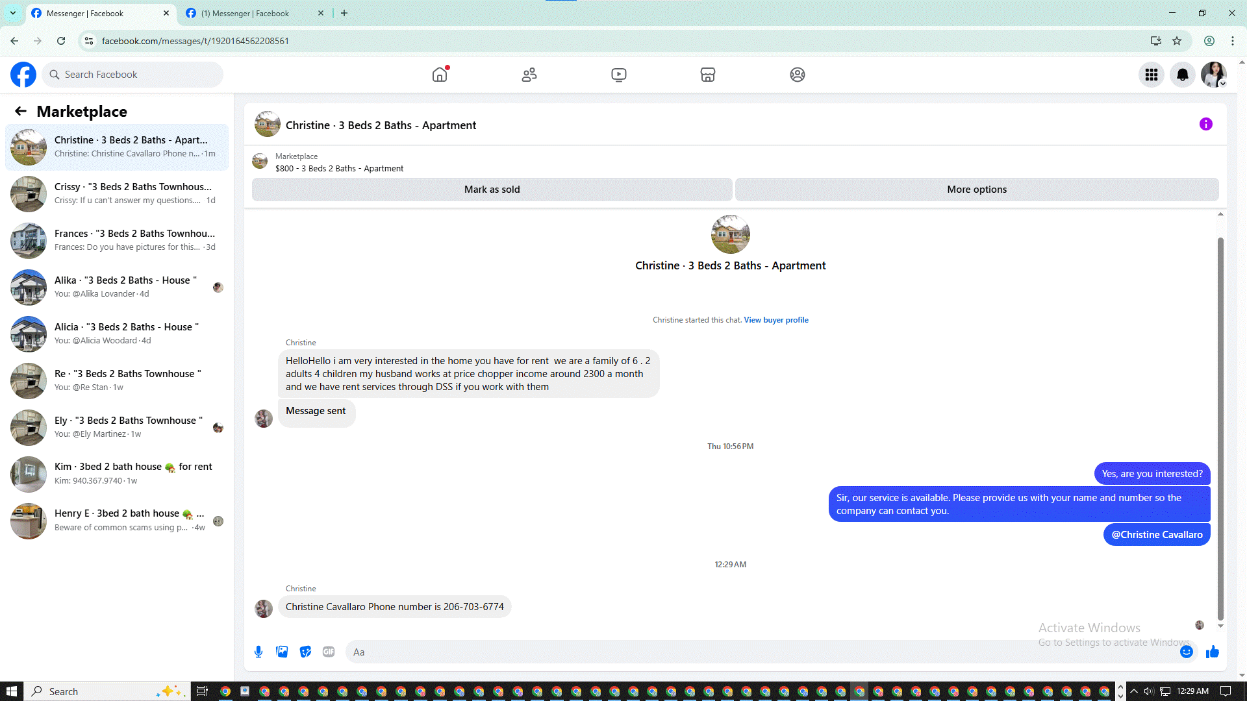Open the volume control in system tray
The width and height of the screenshot is (1247, 701).
click(1149, 691)
